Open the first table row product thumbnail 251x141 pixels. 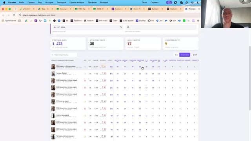[x=53, y=67]
